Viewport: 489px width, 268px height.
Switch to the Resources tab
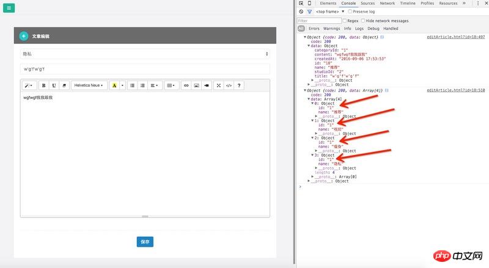(x=448, y=3)
